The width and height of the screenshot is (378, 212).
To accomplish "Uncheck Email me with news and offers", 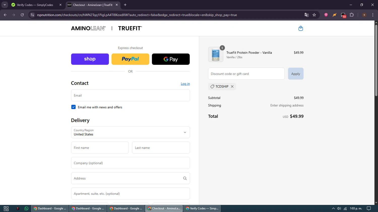I will click(73, 107).
